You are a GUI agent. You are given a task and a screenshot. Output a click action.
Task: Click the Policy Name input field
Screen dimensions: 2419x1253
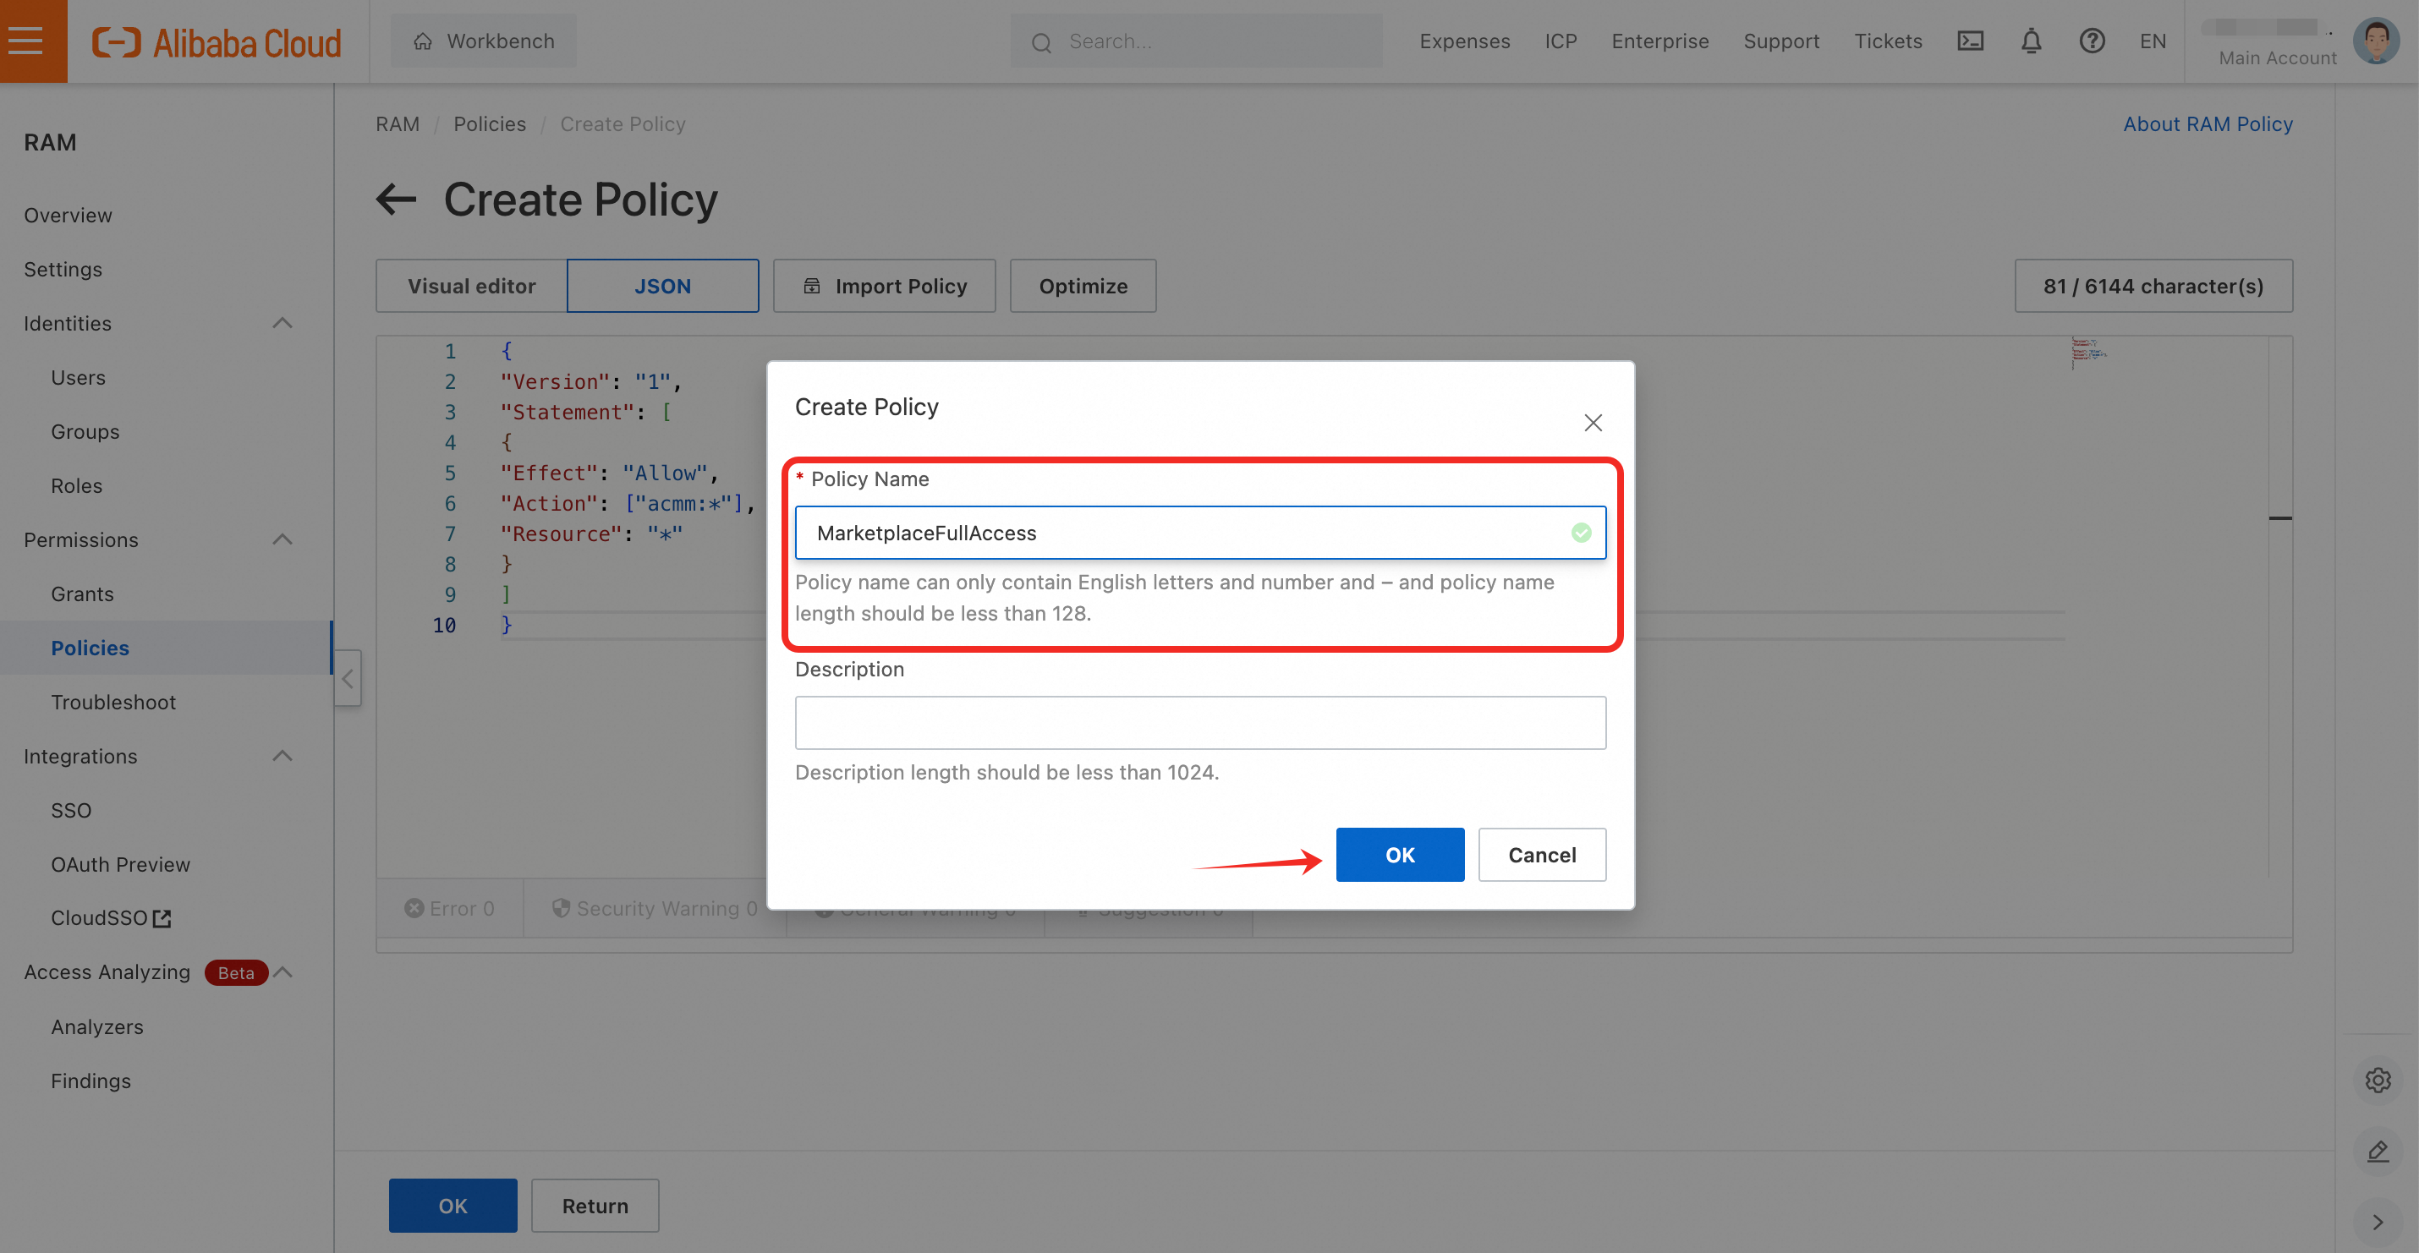click(x=1200, y=533)
